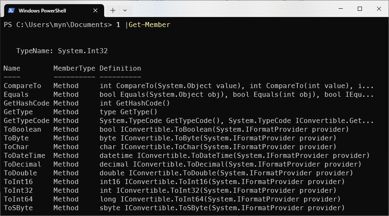
Task: Click the char IConvertible.ToChar definition
Action: click(x=218, y=147)
